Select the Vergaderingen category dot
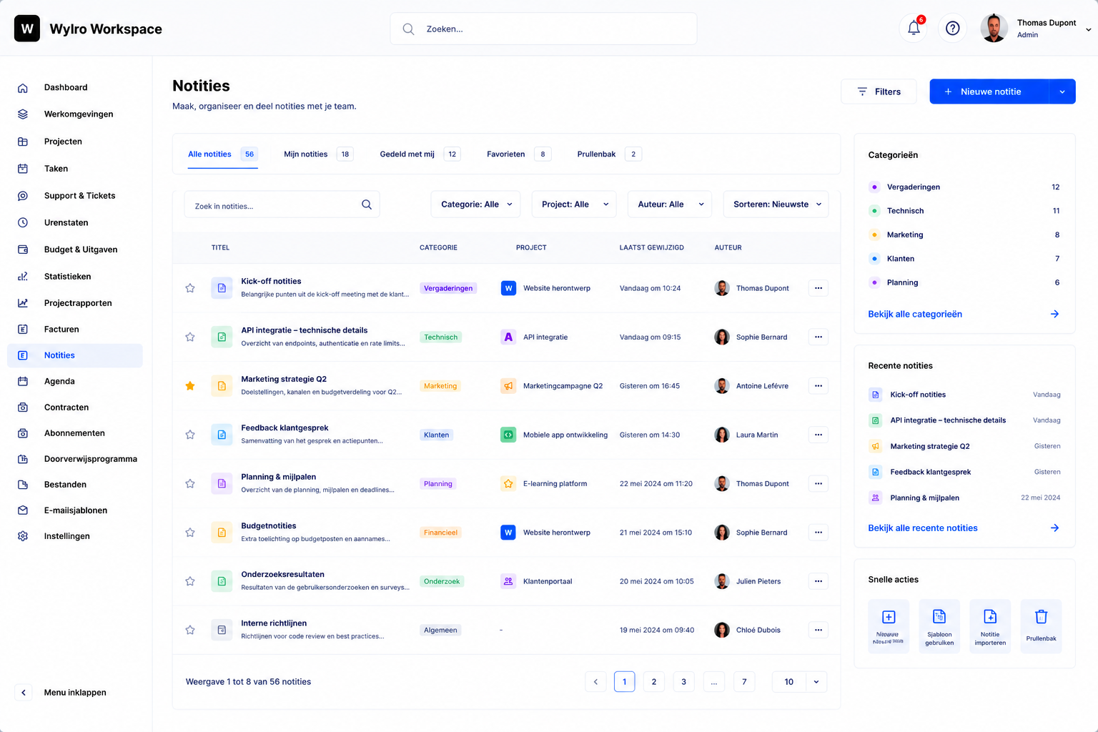 [874, 187]
